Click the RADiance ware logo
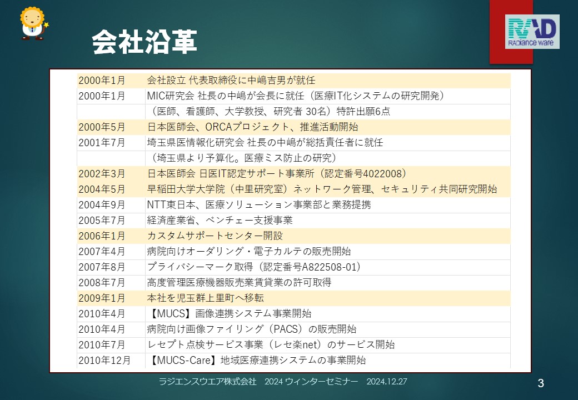This screenshot has height=400, width=578. click(532, 32)
